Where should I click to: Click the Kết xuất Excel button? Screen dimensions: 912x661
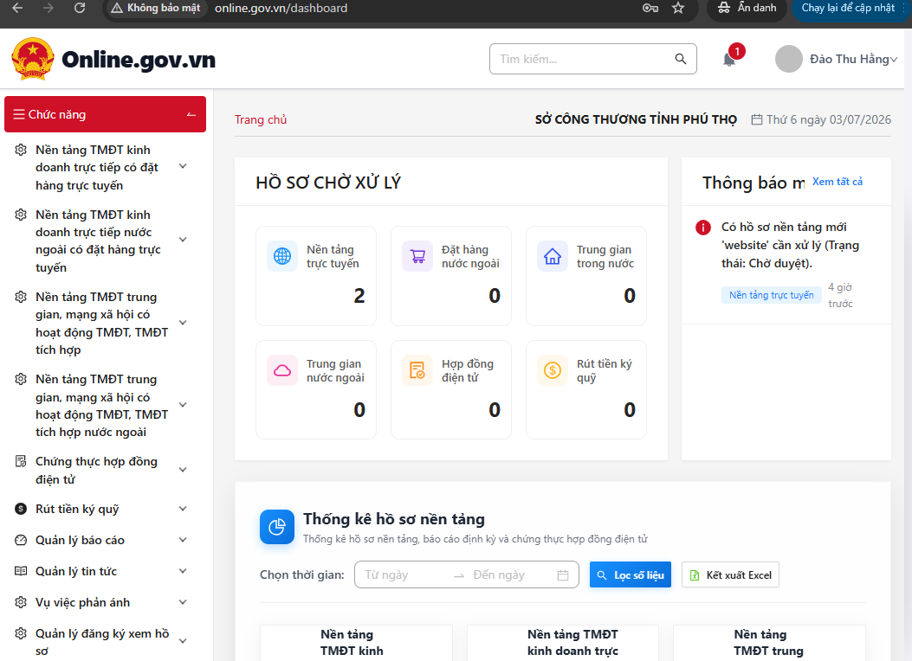pos(730,574)
